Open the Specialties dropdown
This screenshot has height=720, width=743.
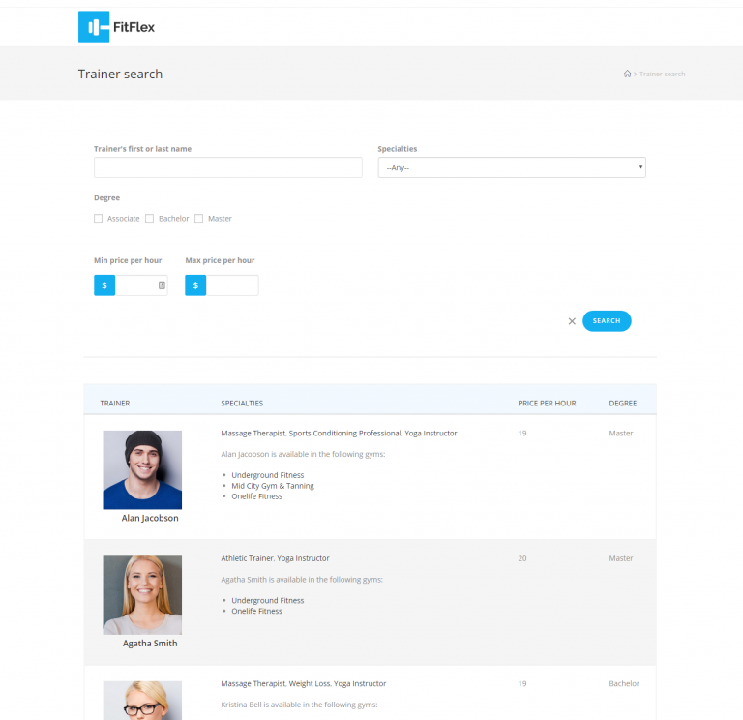(x=512, y=167)
